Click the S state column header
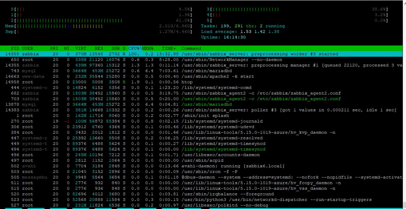Screen dimensions: 406x209 [x=124, y=48]
